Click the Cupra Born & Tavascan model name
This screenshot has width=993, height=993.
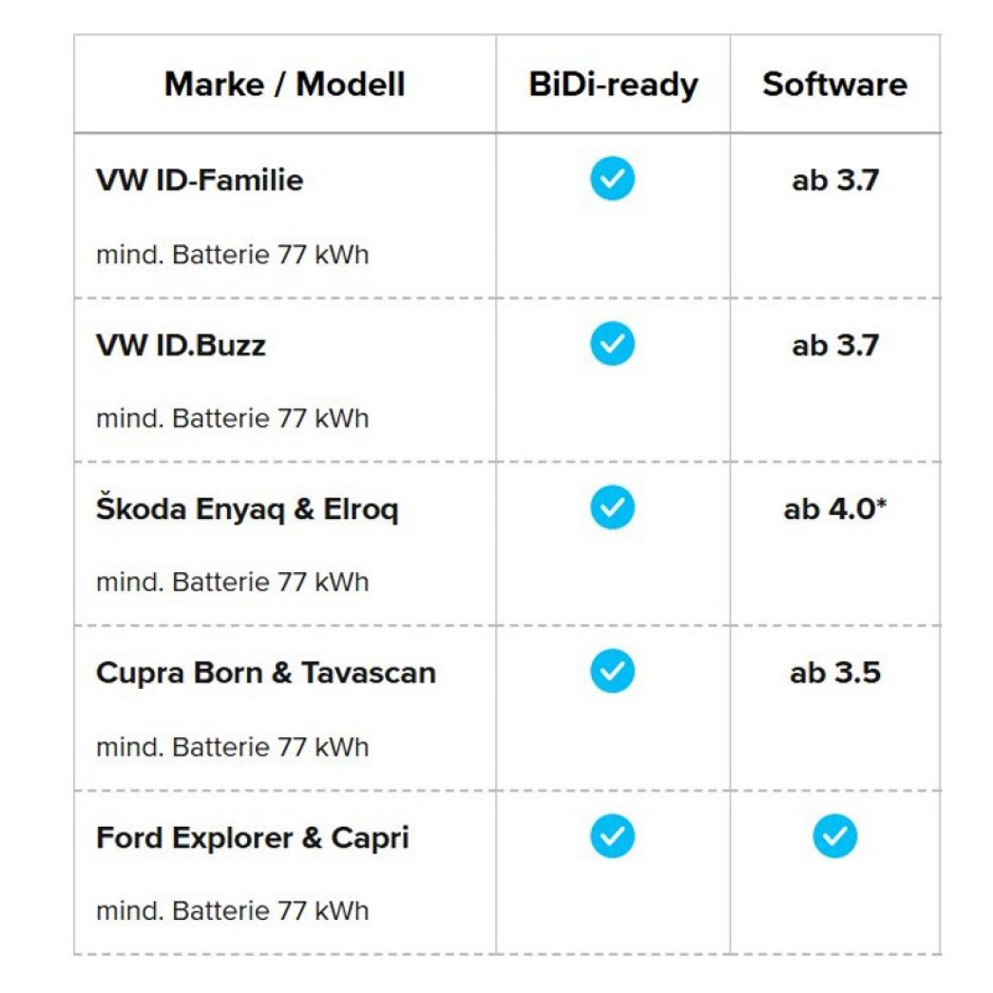click(x=266, y=673)
